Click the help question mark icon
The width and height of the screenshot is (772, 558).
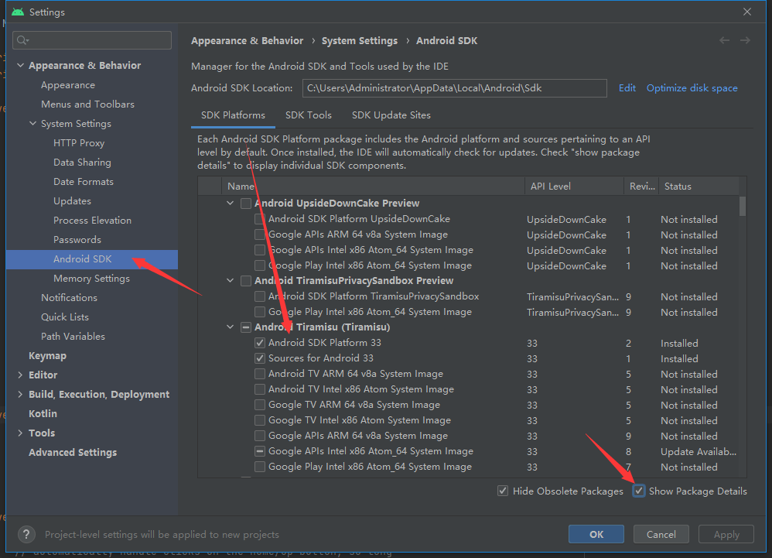(26, 534)
